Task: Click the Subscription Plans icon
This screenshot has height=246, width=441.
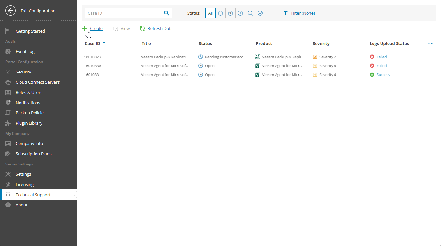Action: (x=8, y=154)
